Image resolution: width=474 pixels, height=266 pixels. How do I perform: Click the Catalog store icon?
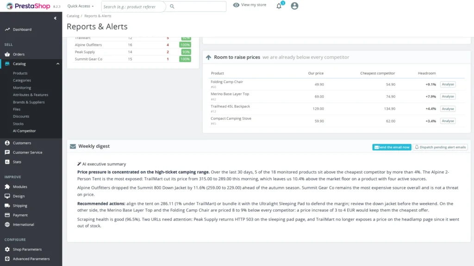[x=7, y=64]
